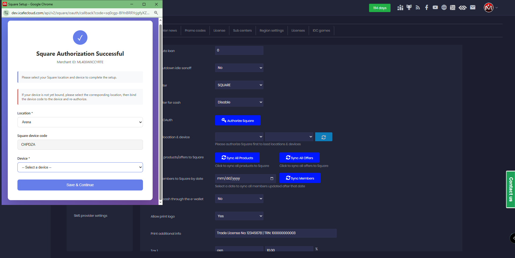515x258 pixels.
Task: Click the Print additional info text field
Action: coord(275,233)
